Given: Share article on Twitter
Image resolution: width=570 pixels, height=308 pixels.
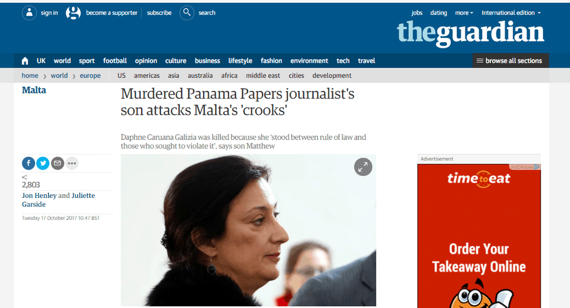Looking at the screenshot, I should point(43,163).
